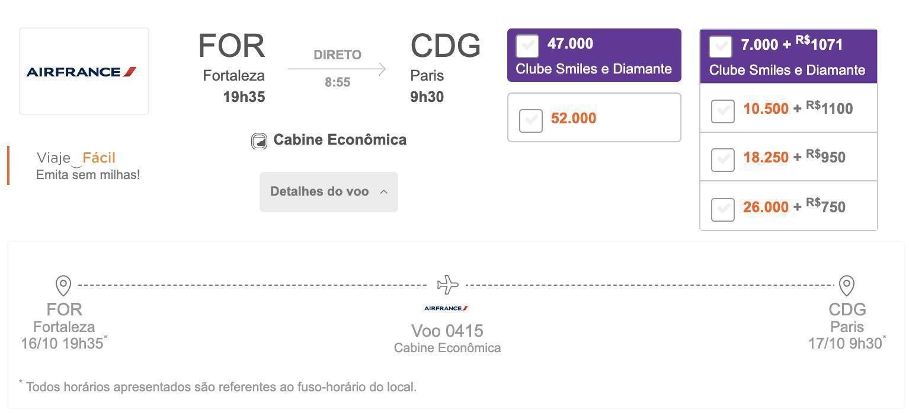Click the CDG arrival location pin icon

pyautogui.click(x=847, y=285)
